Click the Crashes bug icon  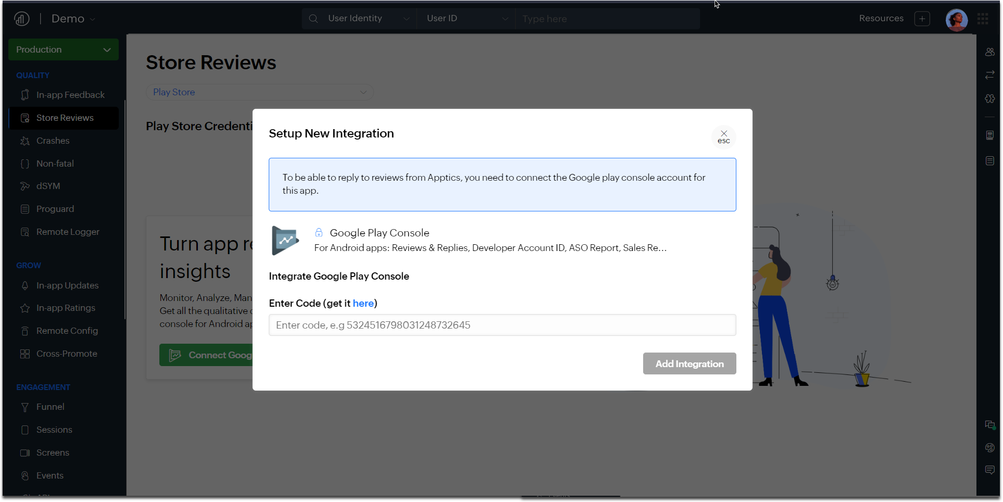click(24, 141)
